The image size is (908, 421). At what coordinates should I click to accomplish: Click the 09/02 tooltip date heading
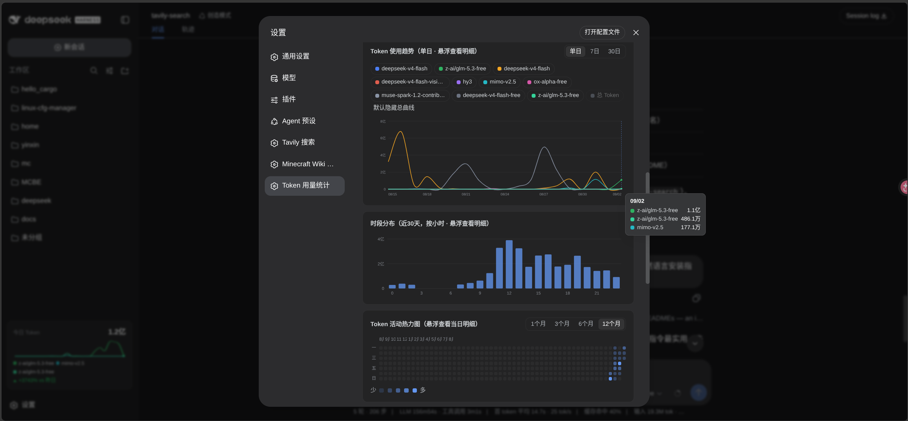(x=637, y=201)
